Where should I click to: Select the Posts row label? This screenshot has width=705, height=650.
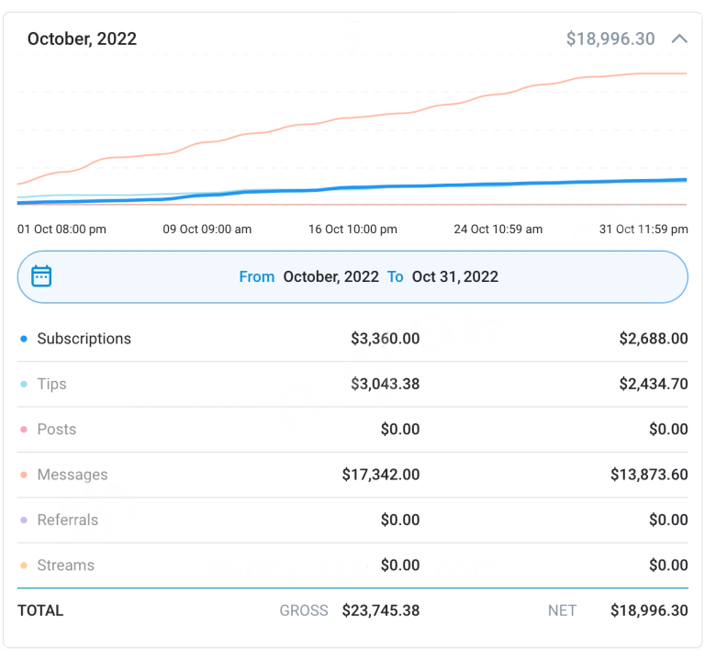56,430
